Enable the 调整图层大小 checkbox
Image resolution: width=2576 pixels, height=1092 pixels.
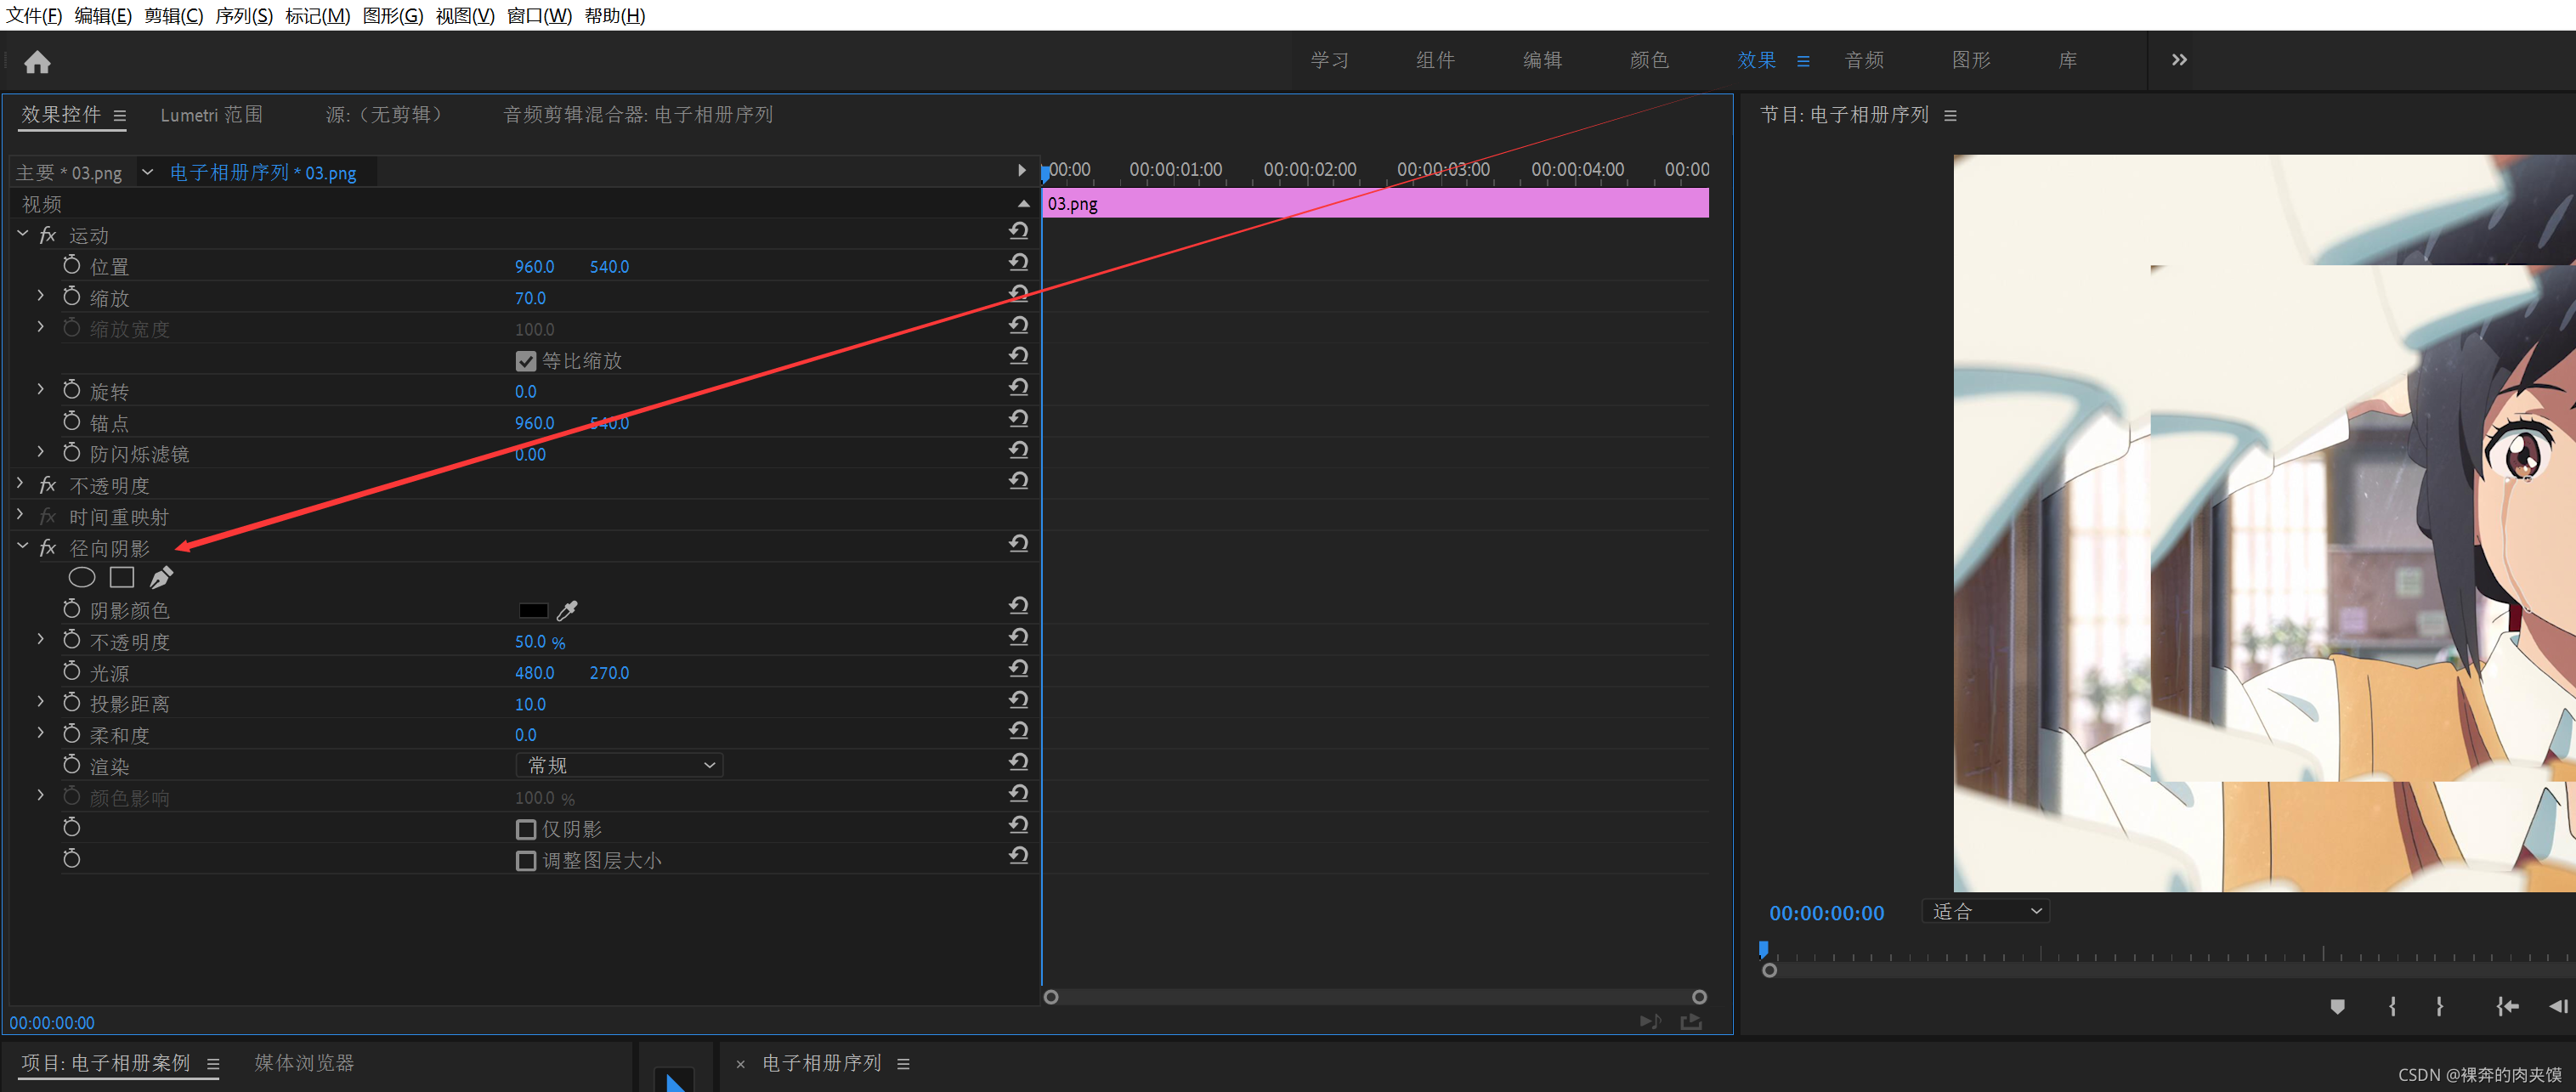coord(526,861)
